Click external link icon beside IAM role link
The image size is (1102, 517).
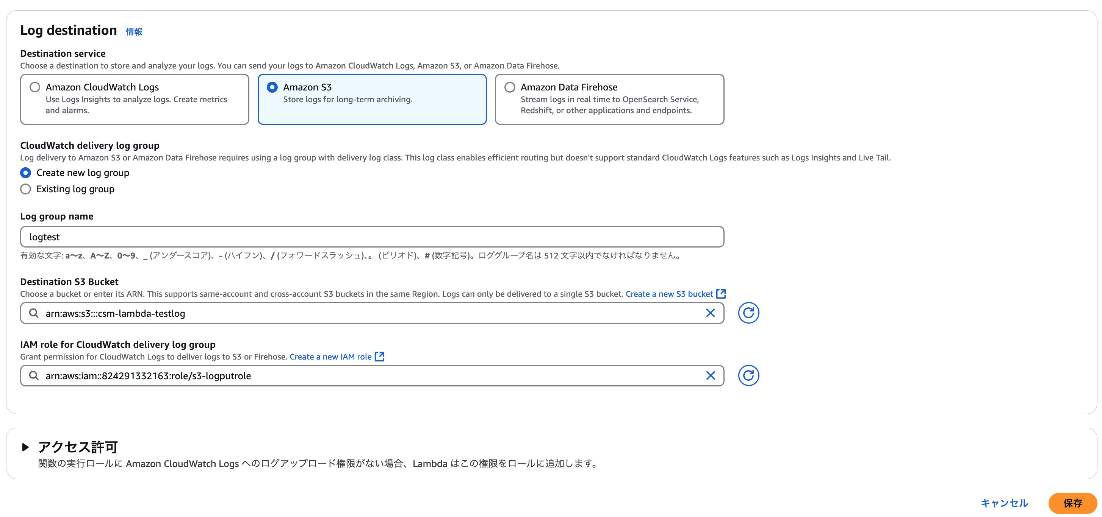379,357
